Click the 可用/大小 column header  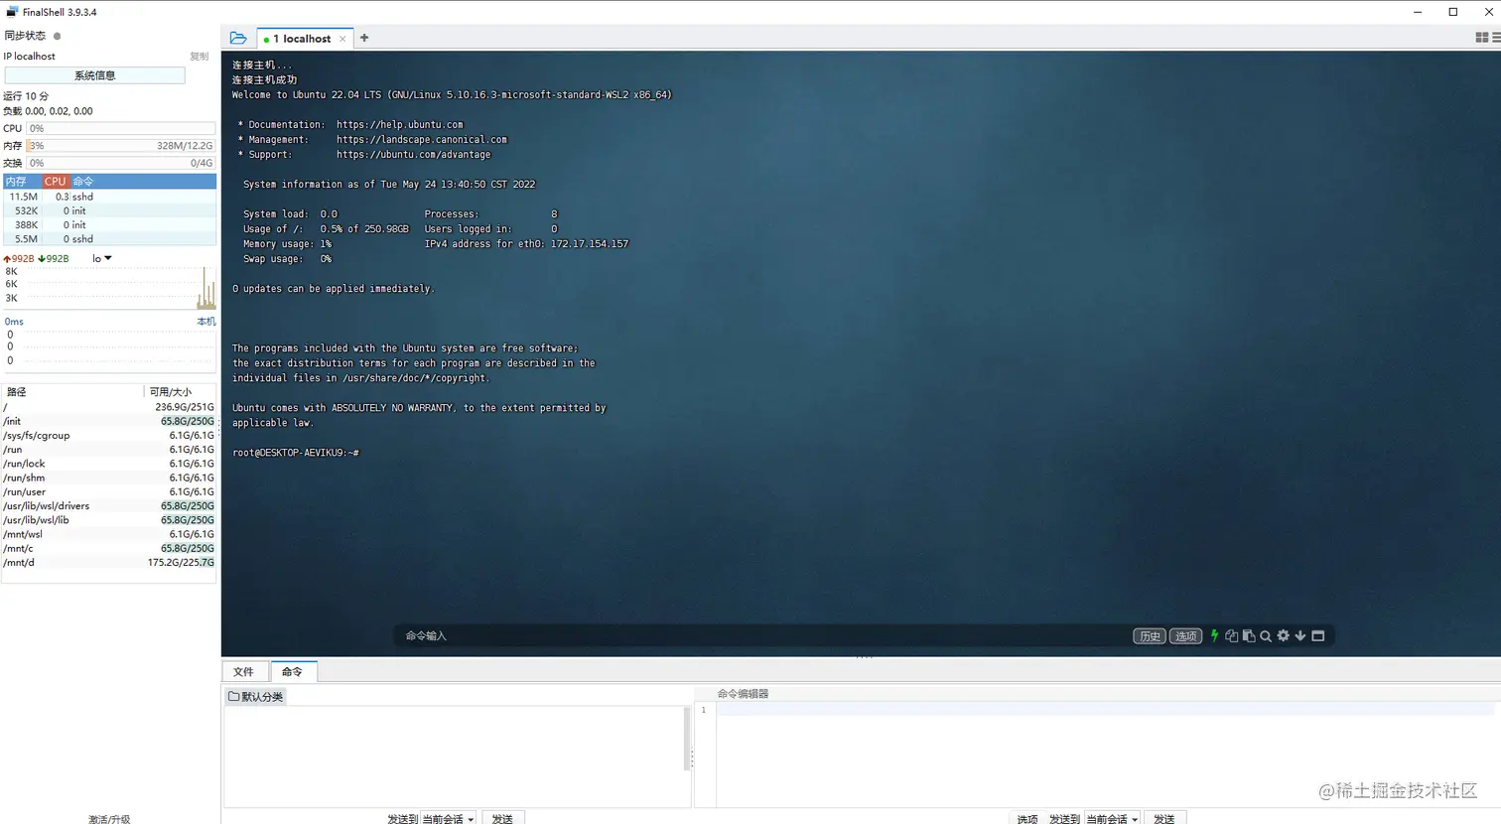click(x=180, y=392)
